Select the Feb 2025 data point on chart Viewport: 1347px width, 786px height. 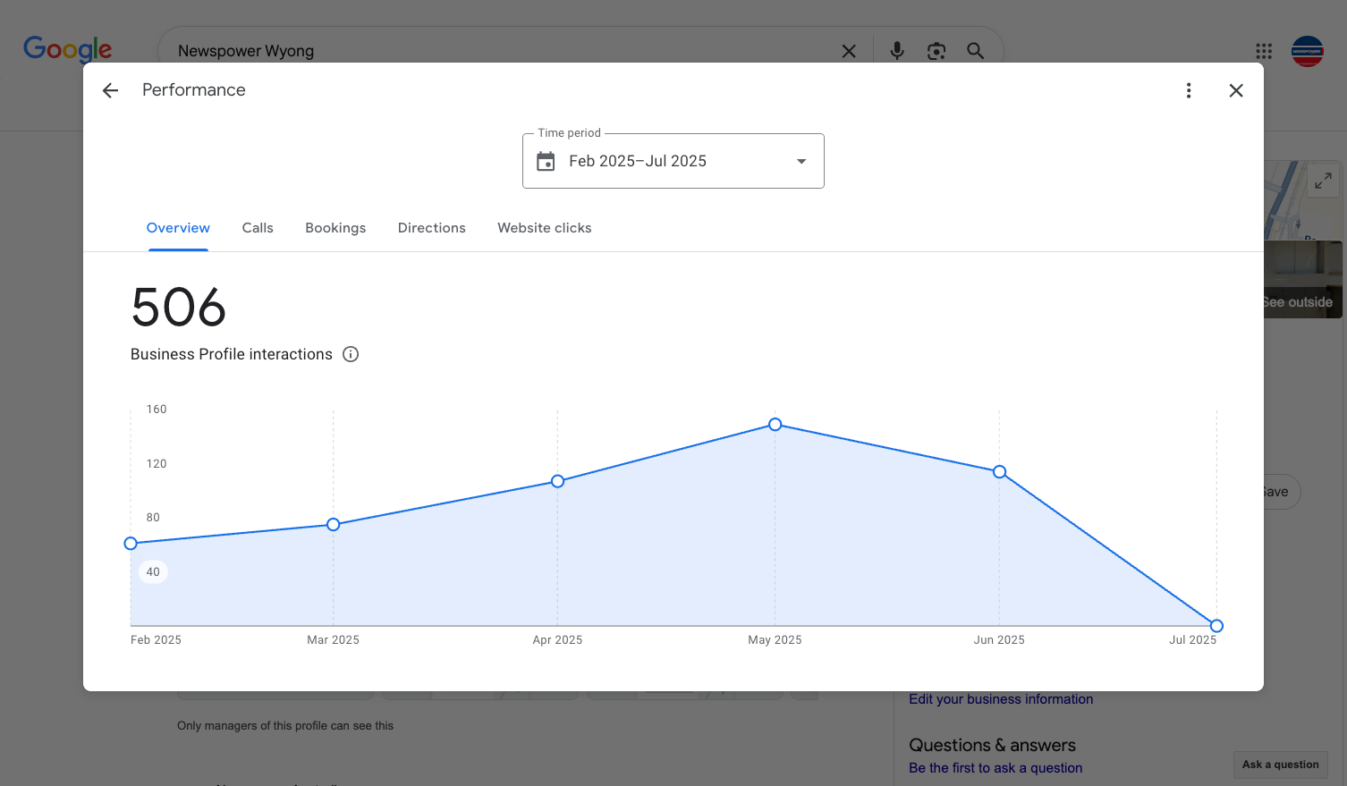click(x=131, y=544)
